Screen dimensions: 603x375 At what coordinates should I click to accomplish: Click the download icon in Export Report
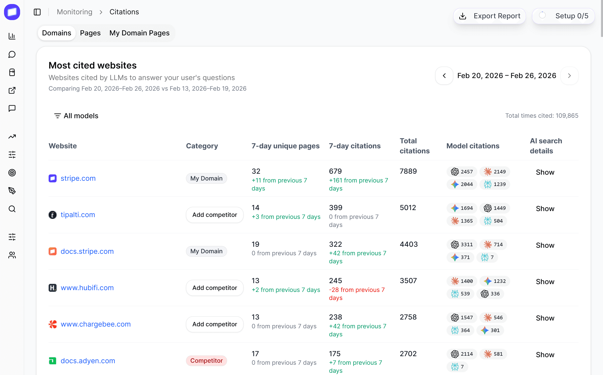click(463, 16)
